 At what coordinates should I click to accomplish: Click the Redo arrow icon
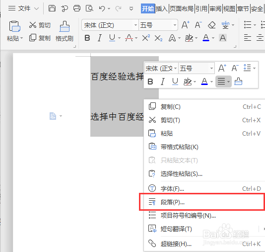click(118, 8)
